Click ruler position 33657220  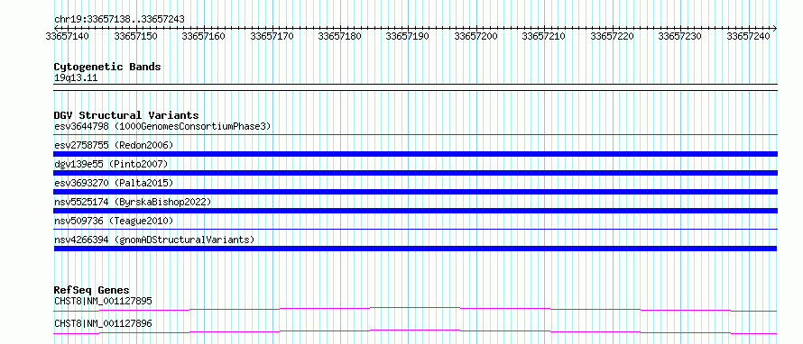tap(613, 36)
